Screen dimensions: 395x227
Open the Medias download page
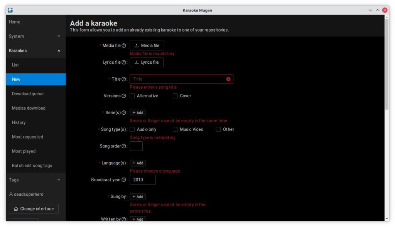pos(36,108)
